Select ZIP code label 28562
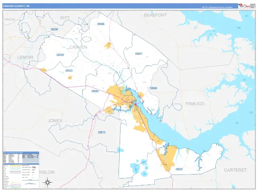258x193 pixels. [x=95, y=91]
